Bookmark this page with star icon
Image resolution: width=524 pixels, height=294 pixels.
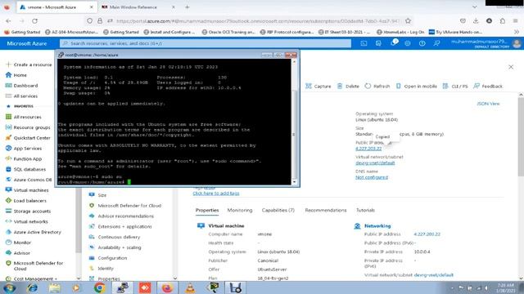pyautogui.click(x=408, y=21)
